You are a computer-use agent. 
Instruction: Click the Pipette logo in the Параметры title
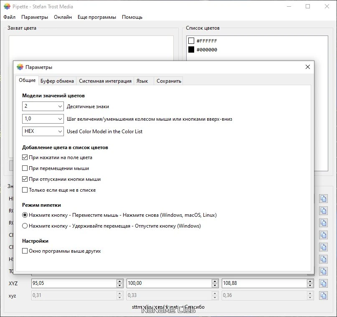pos(20,67)
